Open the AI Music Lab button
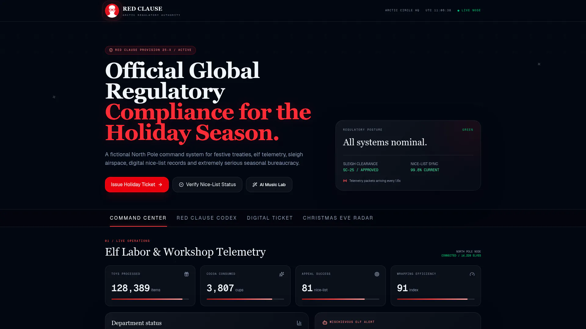The width and height of the screenshot is (586, 329). click(x=269, y=185)
